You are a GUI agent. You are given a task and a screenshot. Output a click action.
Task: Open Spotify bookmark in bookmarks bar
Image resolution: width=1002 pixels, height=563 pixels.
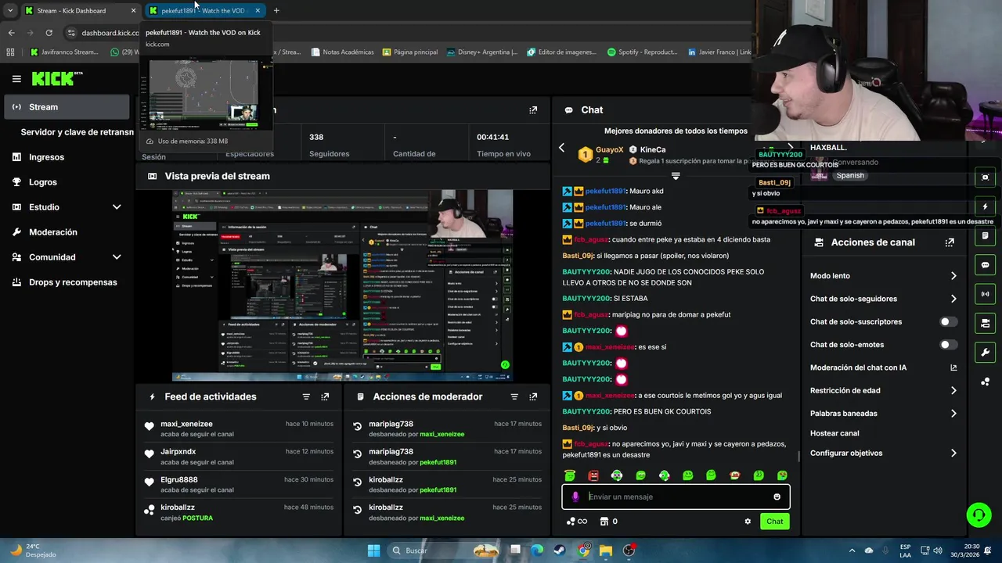(x=642, y=52)
